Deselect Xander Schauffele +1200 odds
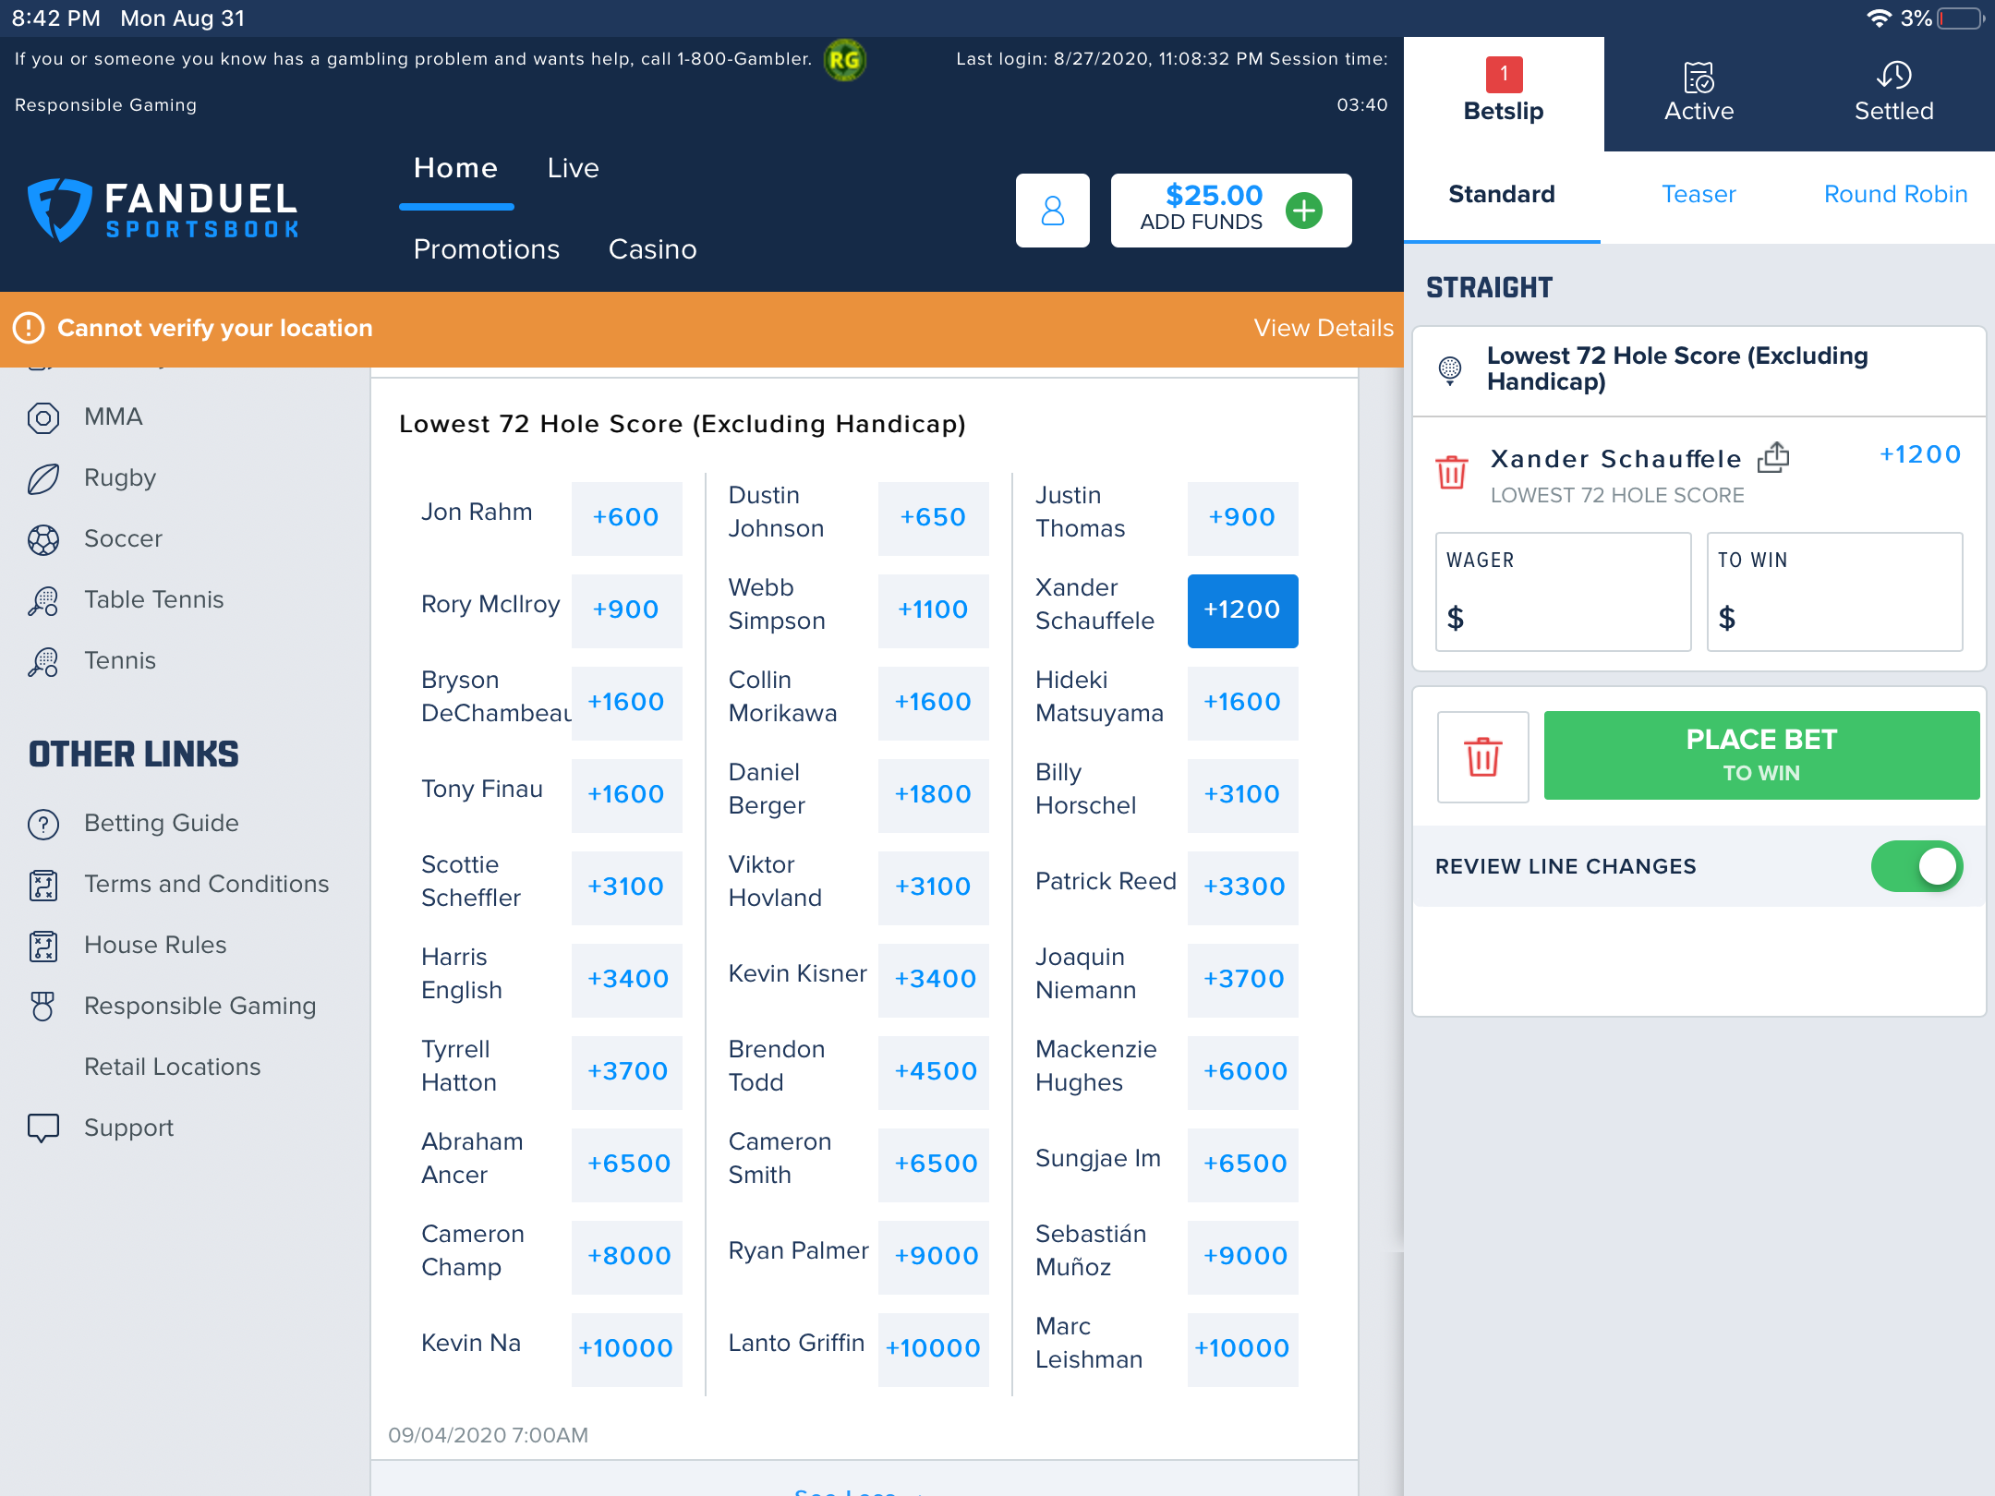Viewport: 1995px width, 1496px height. [x=1242, y=610]
